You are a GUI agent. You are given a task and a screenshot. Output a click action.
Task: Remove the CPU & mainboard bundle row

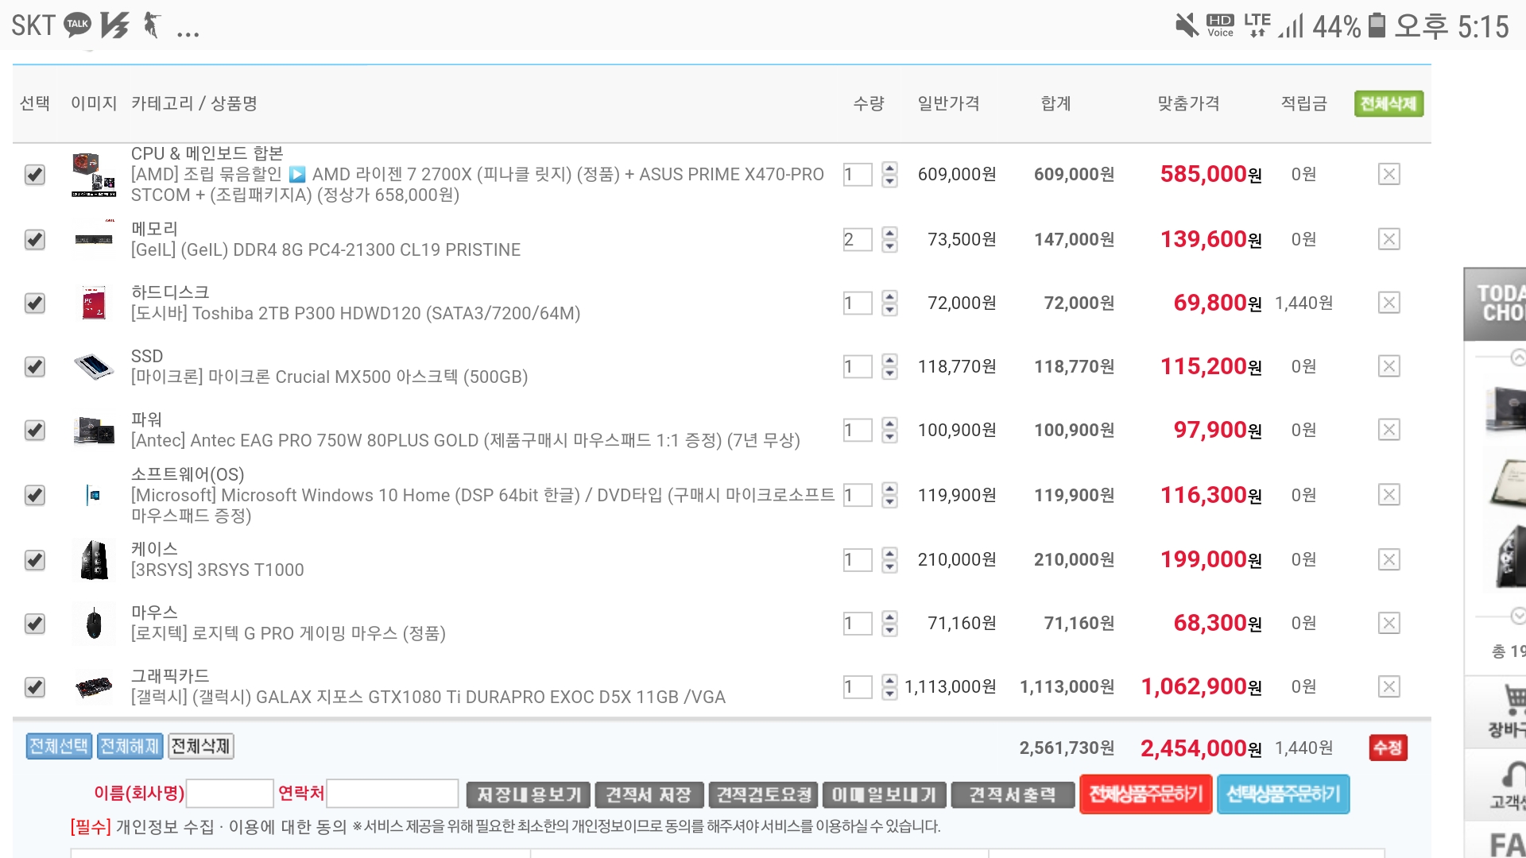pyautogui.click(x=1389, y=174)
